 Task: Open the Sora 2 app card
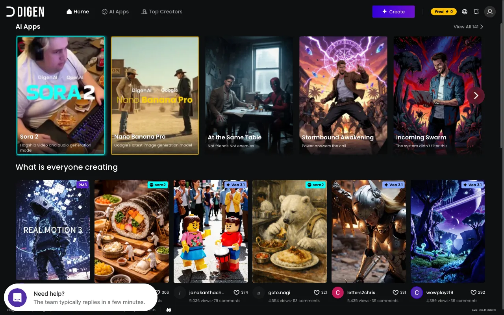pos(61,96)
